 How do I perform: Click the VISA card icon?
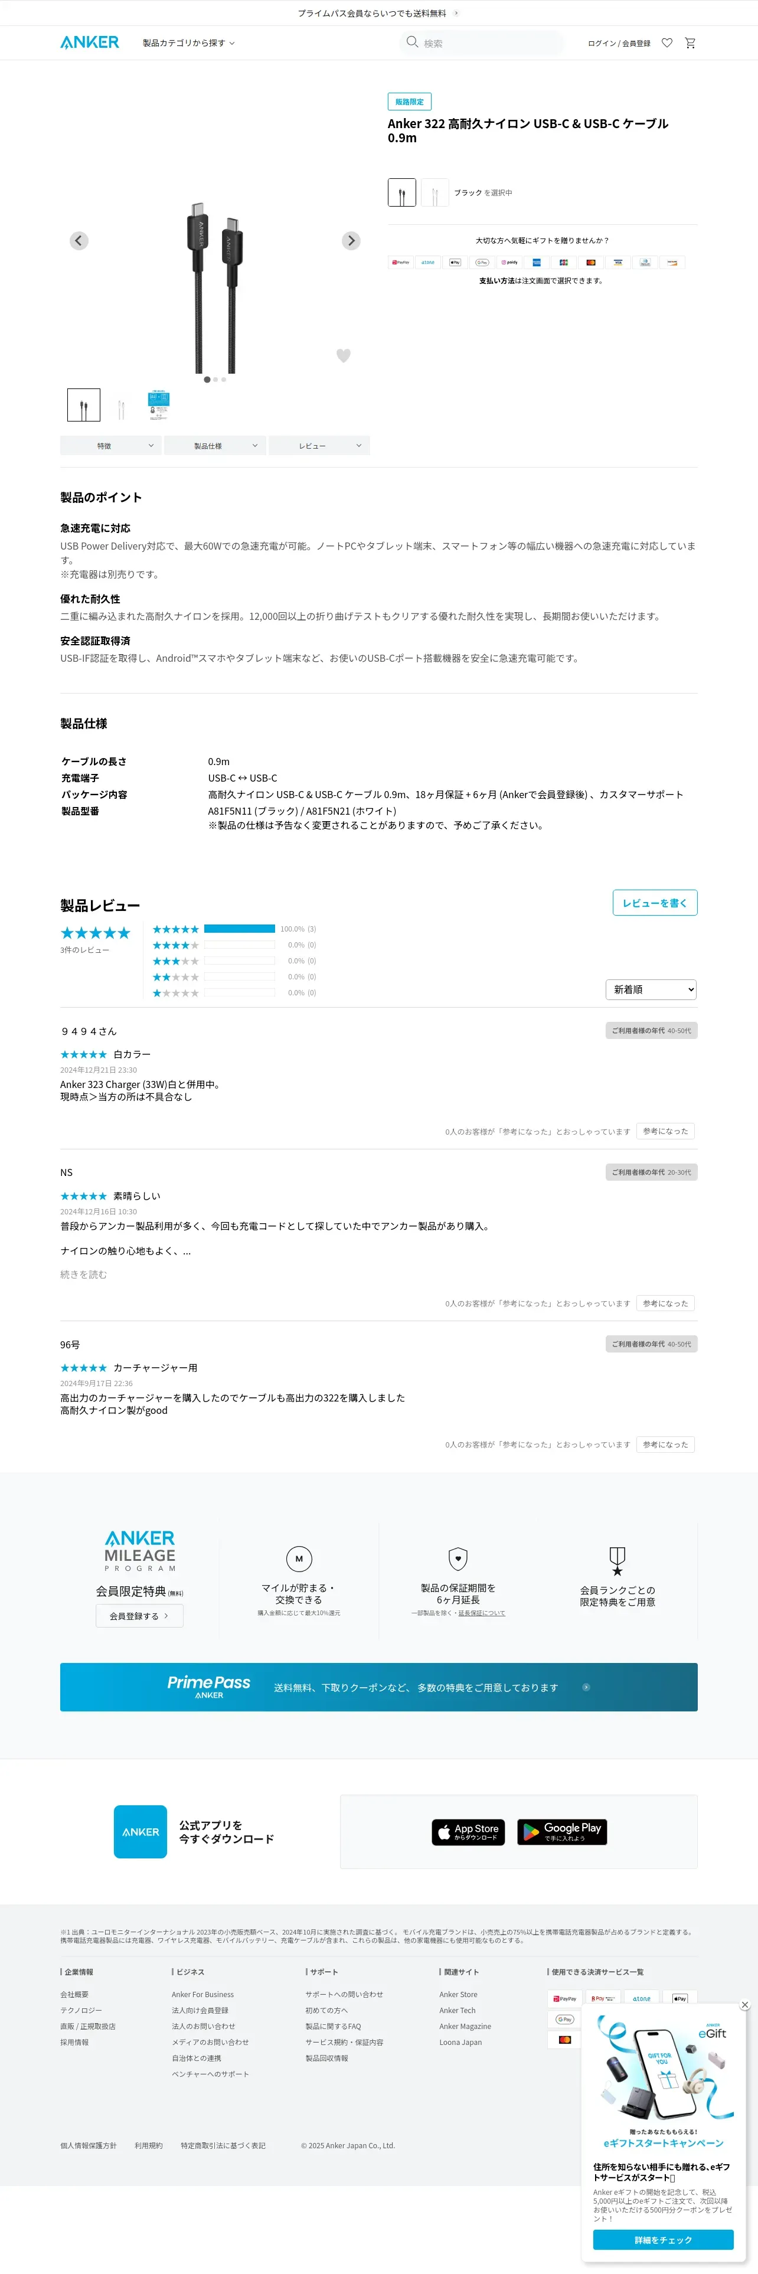click(x=617, y=262)
